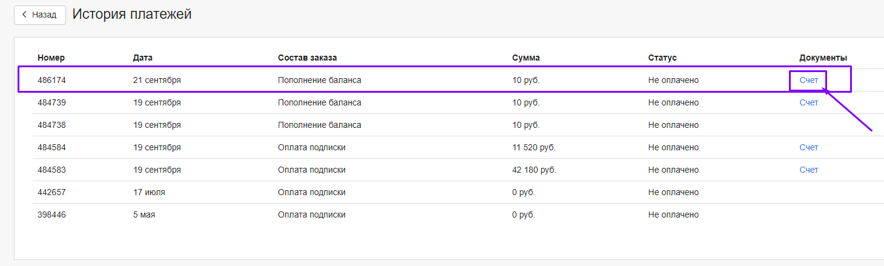Open Счет link for order 484583
The height and width of the screenshot is (266, 884).
pos(808,170)
